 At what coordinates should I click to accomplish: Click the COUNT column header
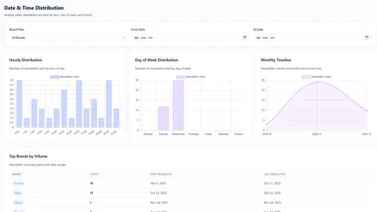(94, 174)
